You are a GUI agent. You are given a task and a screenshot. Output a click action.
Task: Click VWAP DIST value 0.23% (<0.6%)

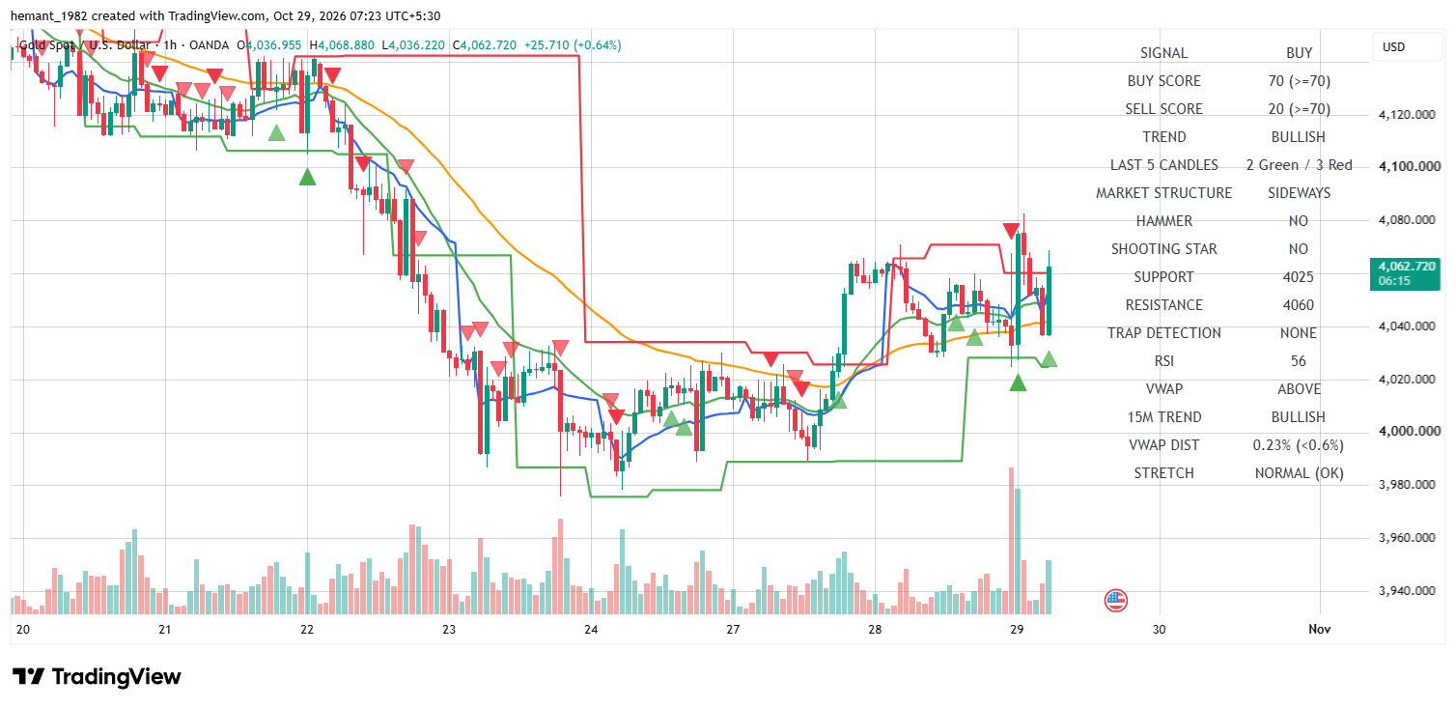coord(1299,445)
